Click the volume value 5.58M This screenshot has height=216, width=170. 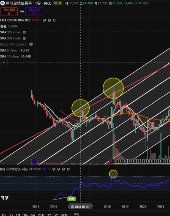(x=13, y=26)
